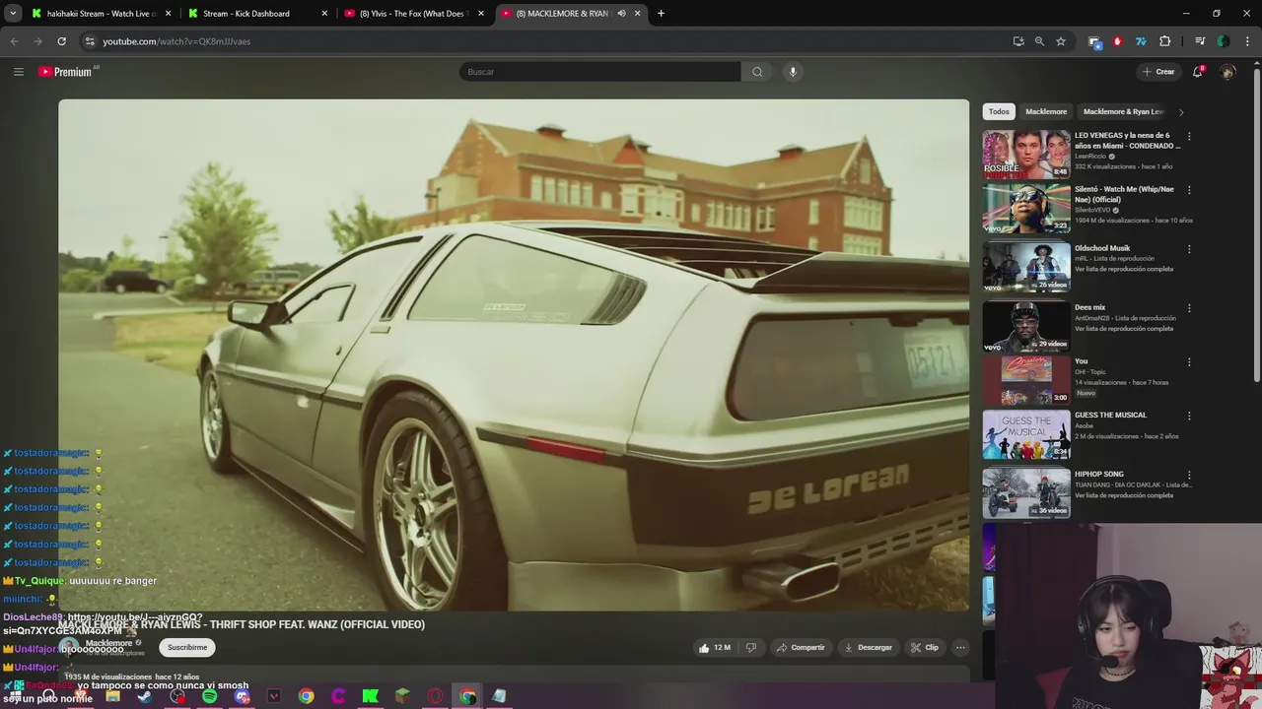1262x709 pixels.
Task: Go to YouTube Premium home logo
Action: coord(67,72)
